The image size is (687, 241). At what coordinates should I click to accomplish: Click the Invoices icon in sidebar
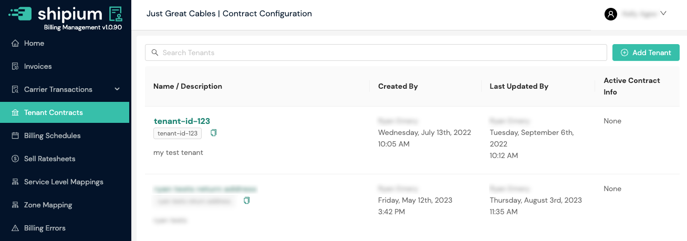(15, 66)
